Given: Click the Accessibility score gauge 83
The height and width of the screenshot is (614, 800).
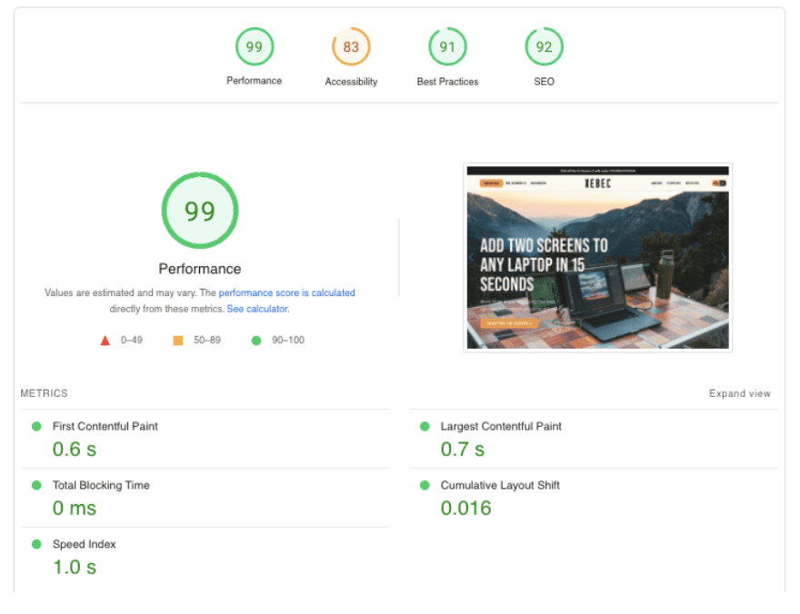Looking at the screenshot, I should pyautogui.click(x=351, y=47).
